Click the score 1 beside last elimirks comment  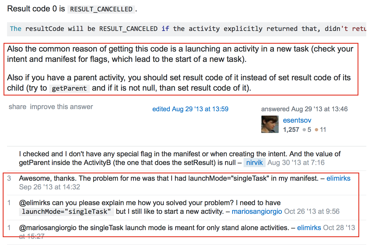click(x=9, y=228)
